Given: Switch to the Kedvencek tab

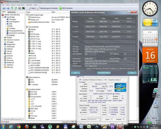Looking at the screenshot, I should pyautogui.click(x=12, y=12).
